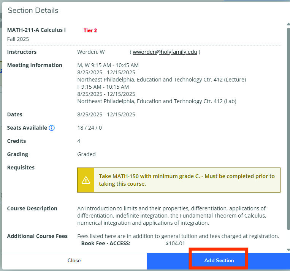Close the Section Details dialog
290x271 pixels.
[74, 261]
